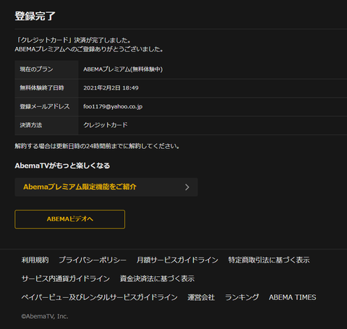Select email foo1179@yahoo.co.jp text
347x329 pixels.
(113, 106)
